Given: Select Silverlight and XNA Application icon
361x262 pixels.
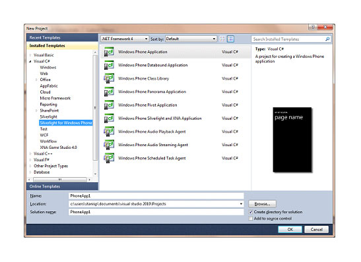Looking at the screenshot, I should 109,118.
